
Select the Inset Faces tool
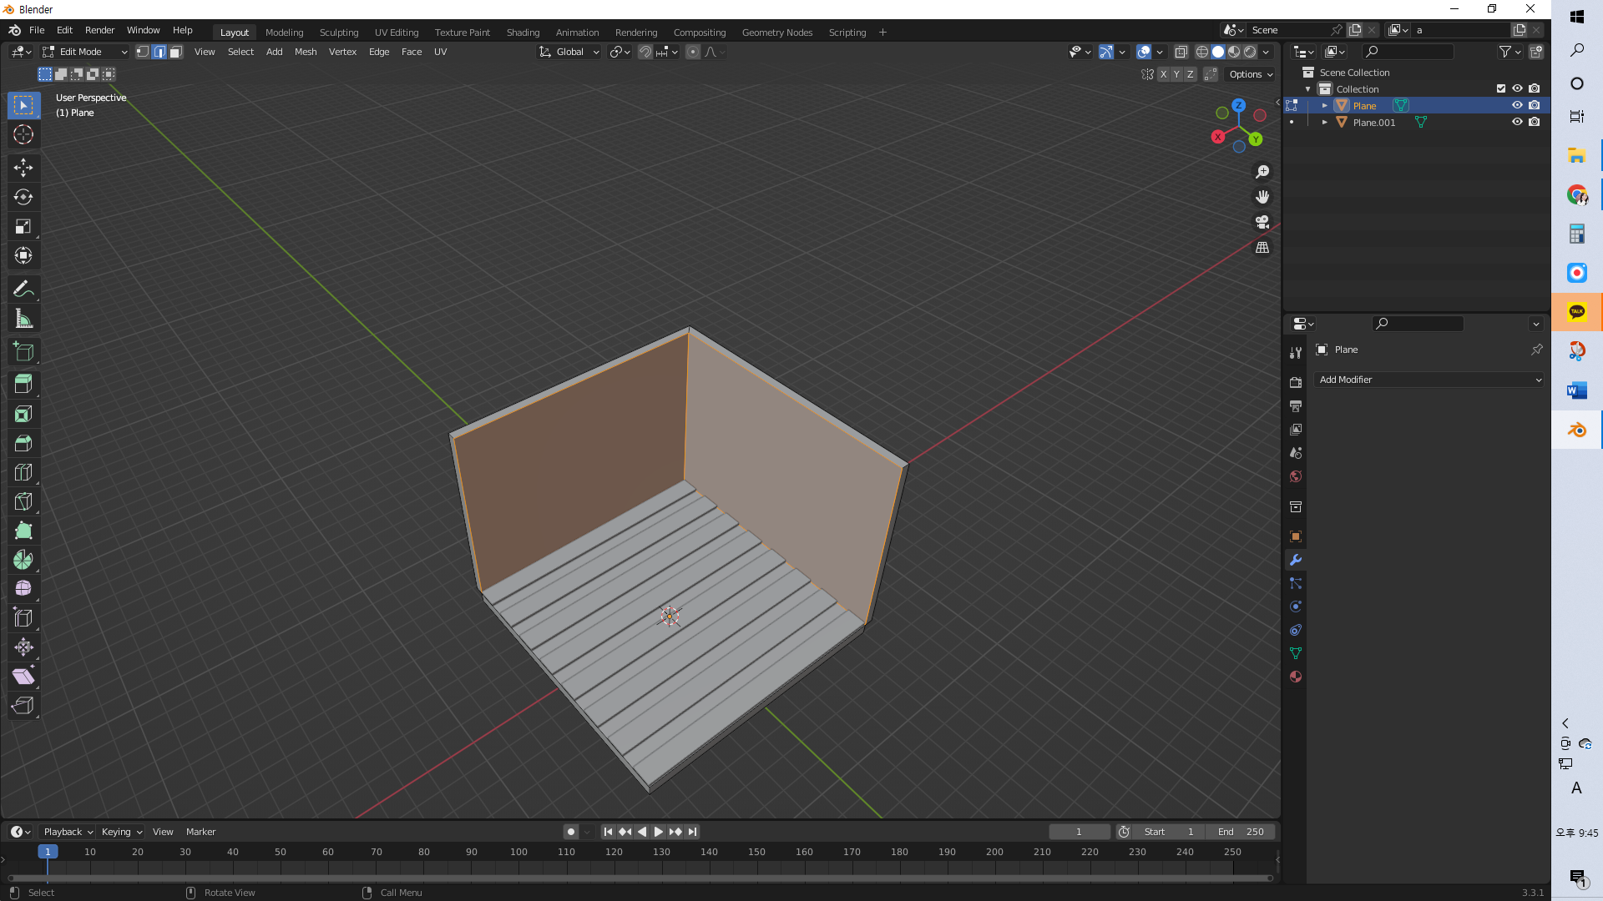pyautogui.click(x=23, y=414)
